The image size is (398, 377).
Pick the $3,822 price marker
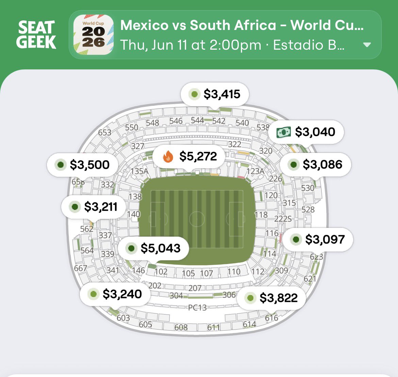271,298
